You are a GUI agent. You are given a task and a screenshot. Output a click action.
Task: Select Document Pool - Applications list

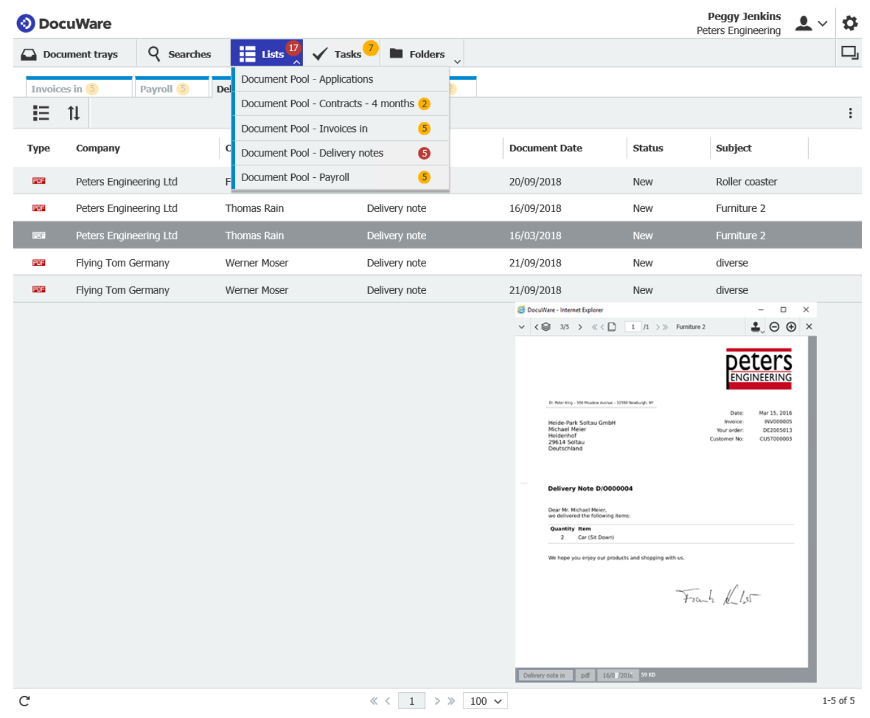click(341, 79)
